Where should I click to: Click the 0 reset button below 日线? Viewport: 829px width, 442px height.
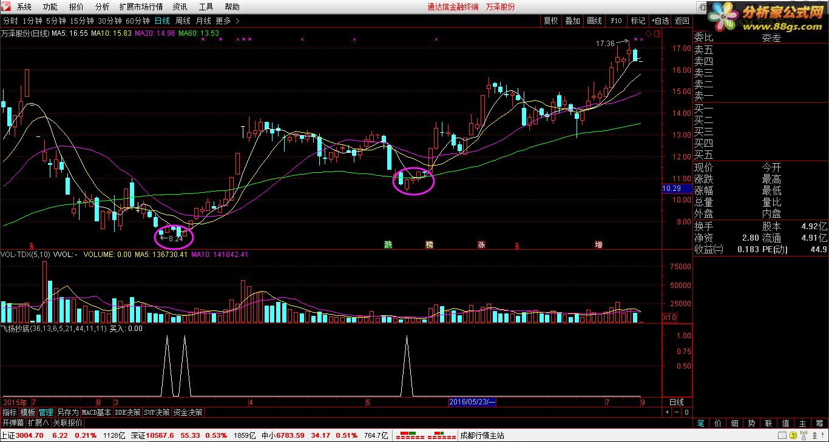click(x=686, y=412)
